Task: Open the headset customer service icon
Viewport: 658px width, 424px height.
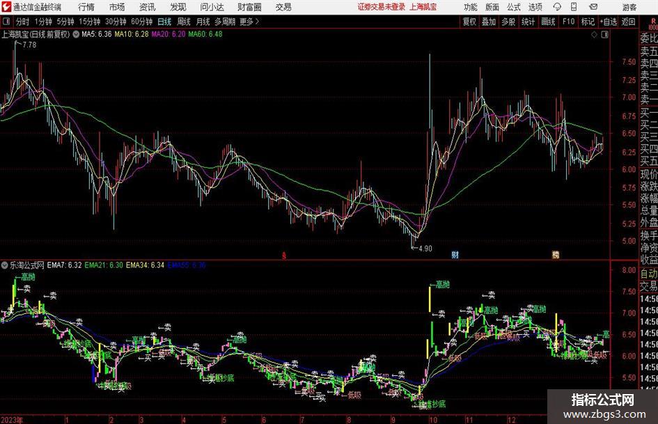Action: click(x=557, y=7)
